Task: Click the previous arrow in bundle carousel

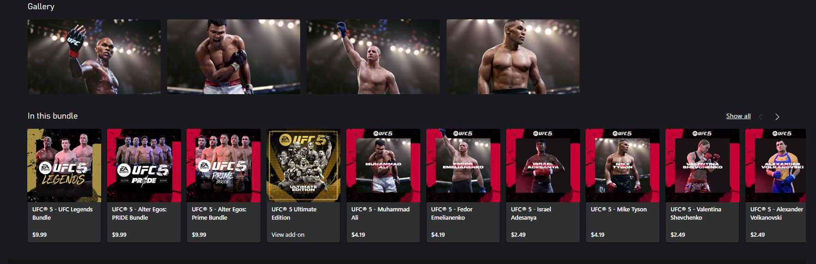Action: 761,117
